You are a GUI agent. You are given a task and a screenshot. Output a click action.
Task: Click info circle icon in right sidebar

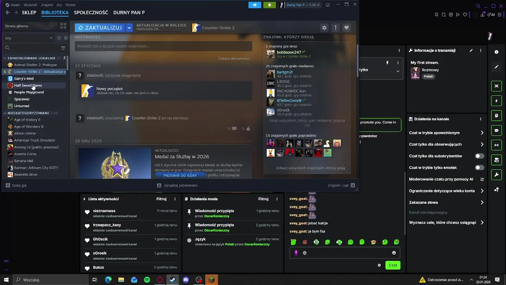point(497,52)
